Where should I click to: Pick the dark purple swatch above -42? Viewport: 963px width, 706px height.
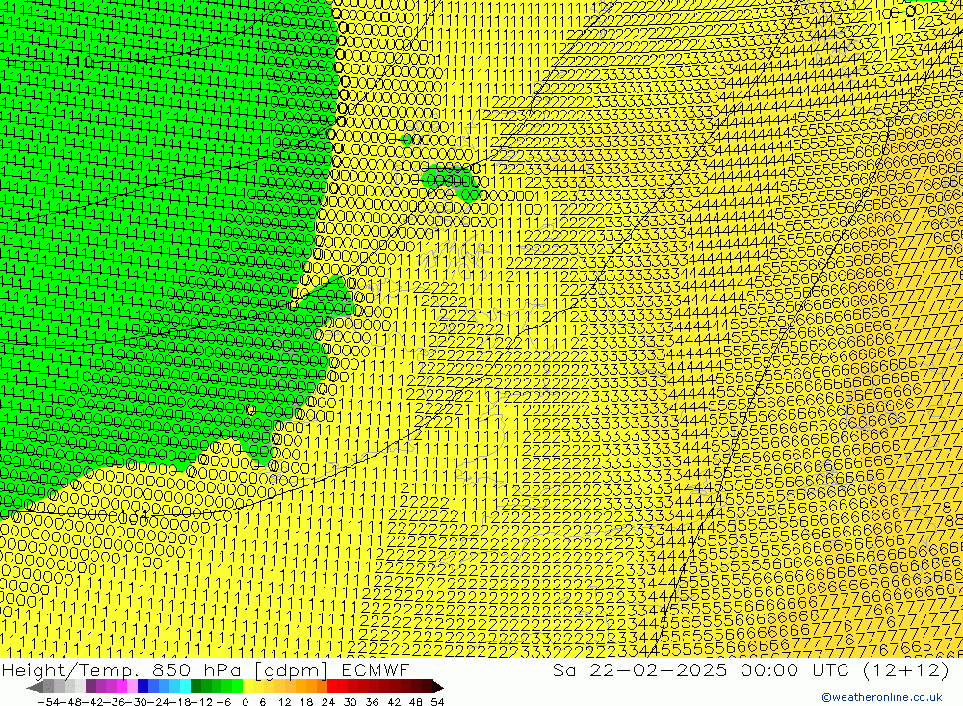coord(91,687)
